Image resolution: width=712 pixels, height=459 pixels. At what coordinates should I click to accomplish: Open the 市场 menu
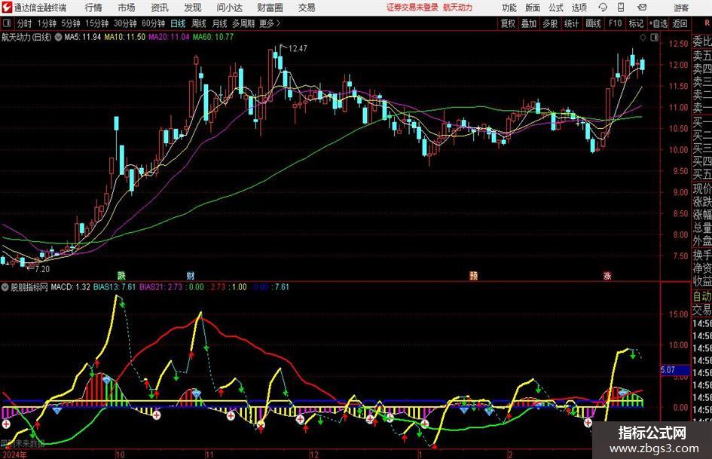tap(127, 8)
